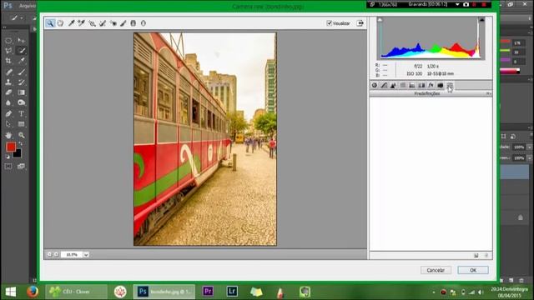Viewport: 534px width, 300px height.
Task: Select Photoshop Eraser tool
Action: pyautogui.click(x=8, y=92)
